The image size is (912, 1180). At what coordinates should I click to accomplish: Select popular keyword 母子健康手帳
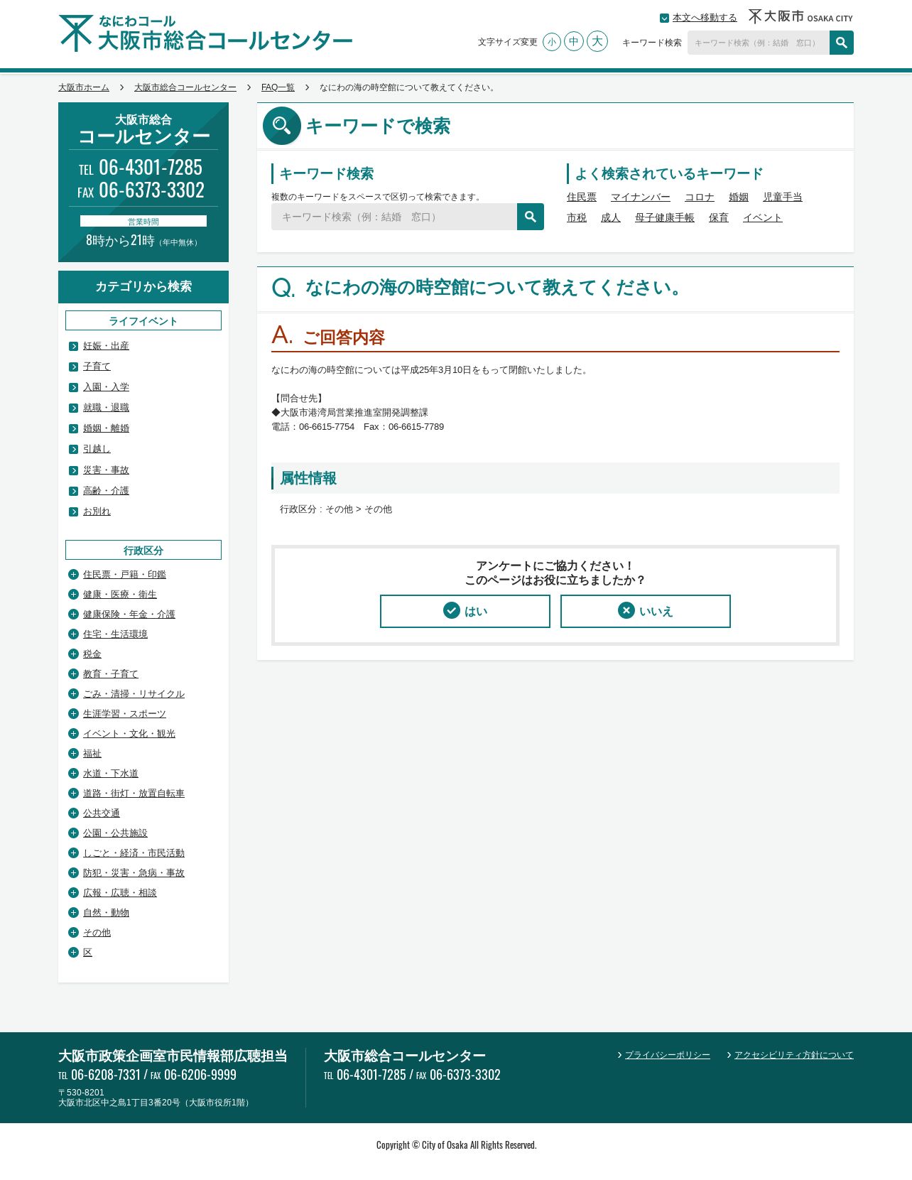[665, 217]
